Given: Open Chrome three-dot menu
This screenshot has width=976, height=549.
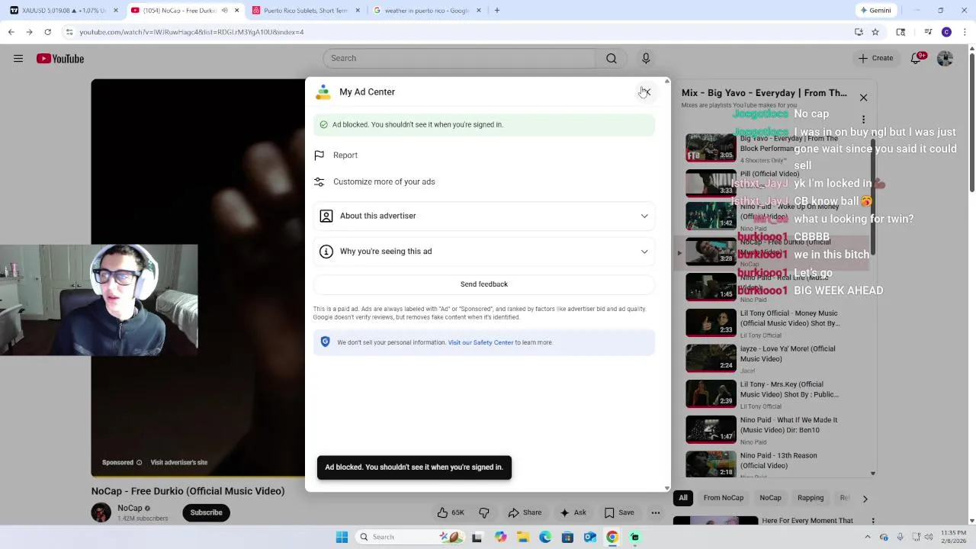Looking at the screenshot, I should coord(964,32).
